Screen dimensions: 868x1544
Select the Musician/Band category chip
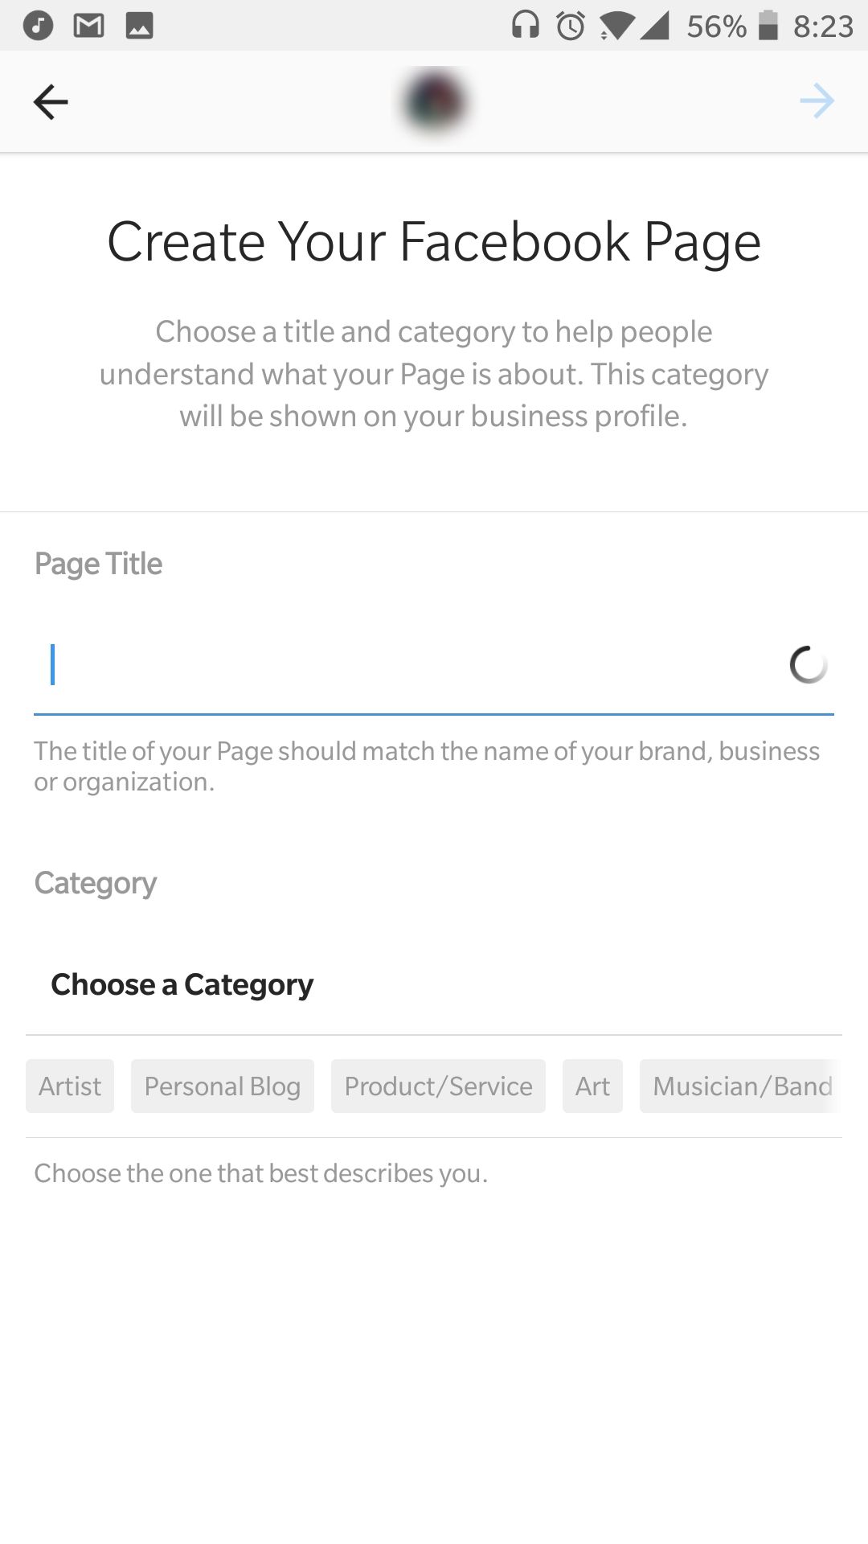tap(741, 1086)
